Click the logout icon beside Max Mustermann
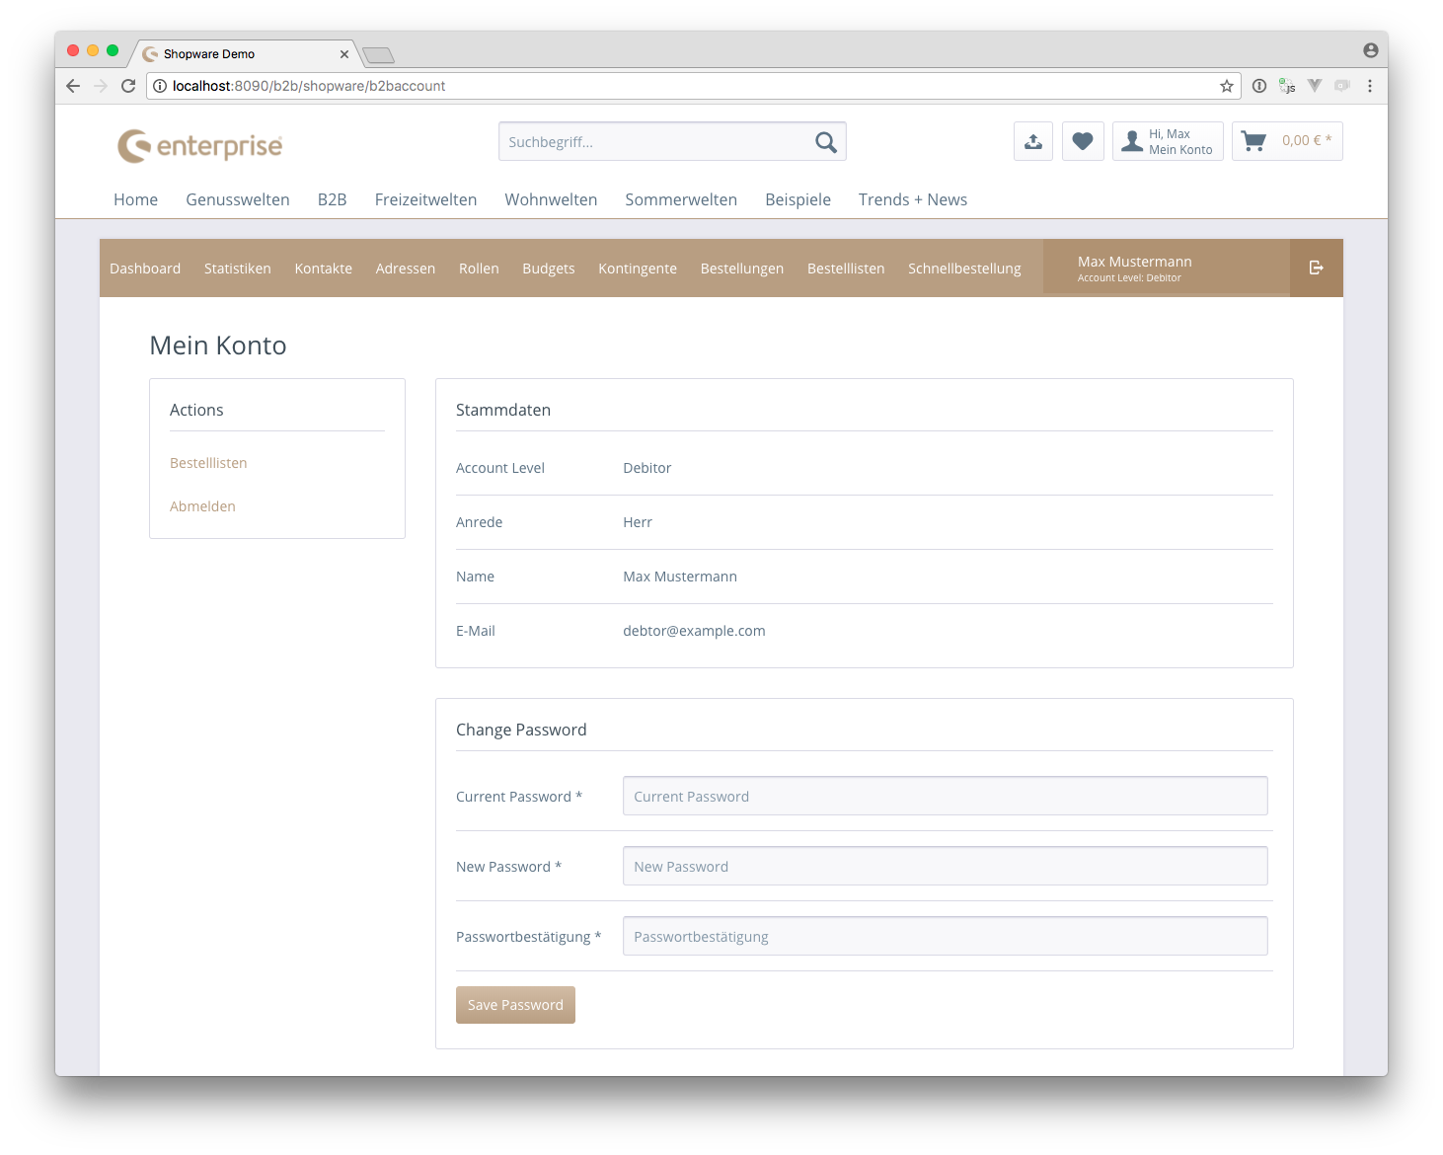 coord(1316,268)
